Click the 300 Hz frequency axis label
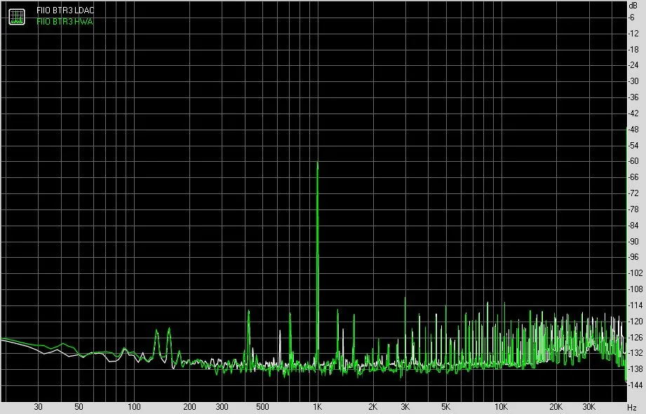 click(x=222, y=407)
